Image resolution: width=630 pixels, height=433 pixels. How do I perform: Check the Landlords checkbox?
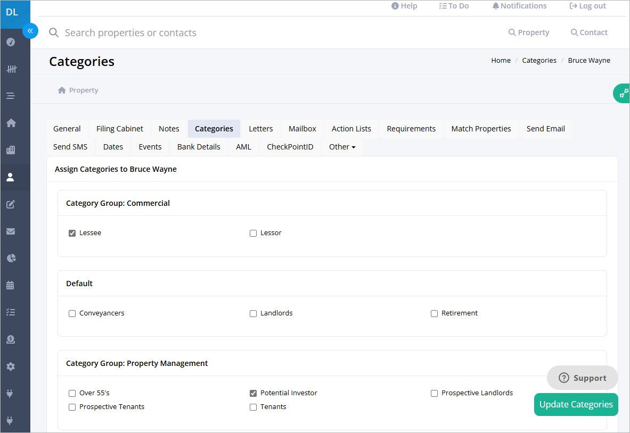(253, 313)
